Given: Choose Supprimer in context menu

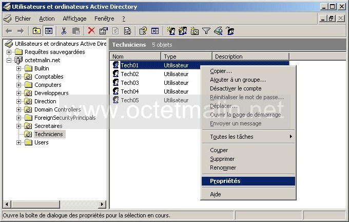Looking at the screenshot, I should coord(248,159).
